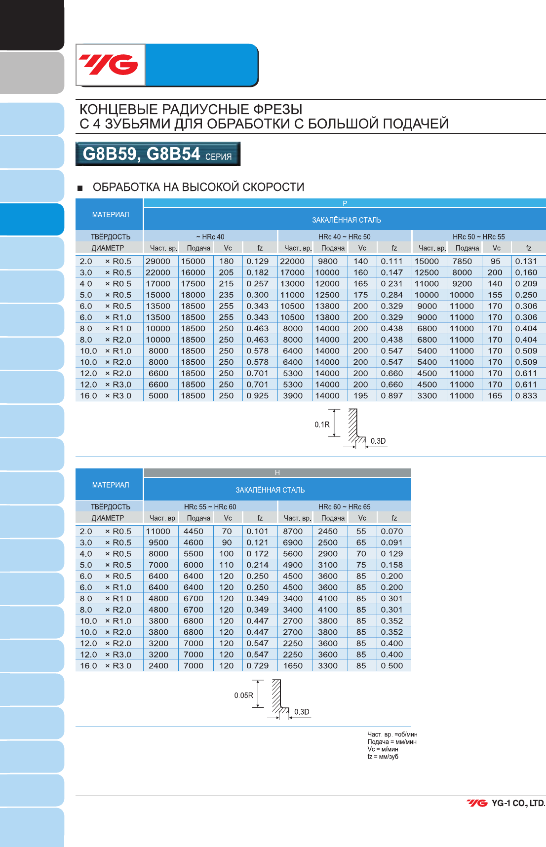Click the spindle speed cell 3900
Image resolution: width=546 pixels, height=847 pixels.
tap(293, 395)
